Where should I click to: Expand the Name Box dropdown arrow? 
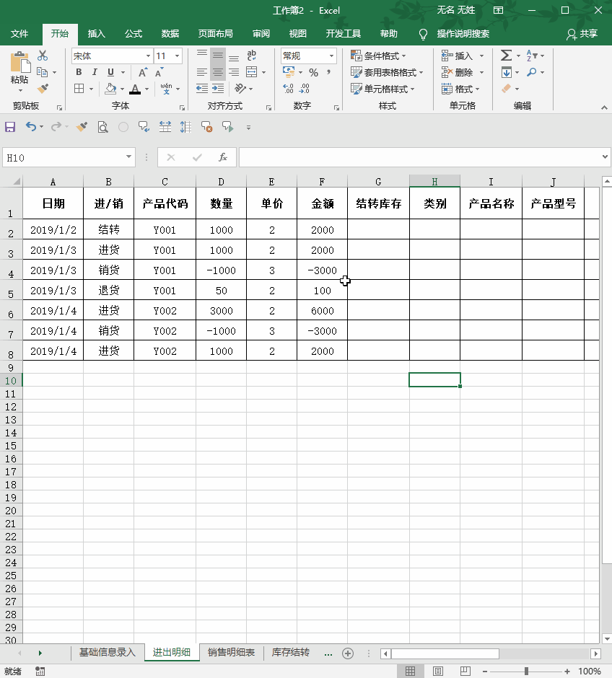[x=128, y=157]
